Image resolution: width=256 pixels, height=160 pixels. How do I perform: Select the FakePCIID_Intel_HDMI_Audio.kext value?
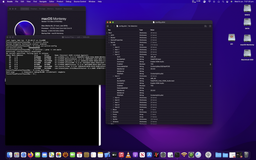tap(162, 81)
